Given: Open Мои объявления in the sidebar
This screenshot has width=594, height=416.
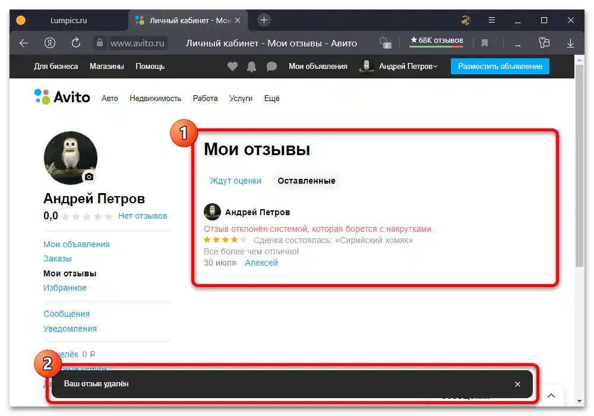Looking at the screenshot, I should pos(77,244).
